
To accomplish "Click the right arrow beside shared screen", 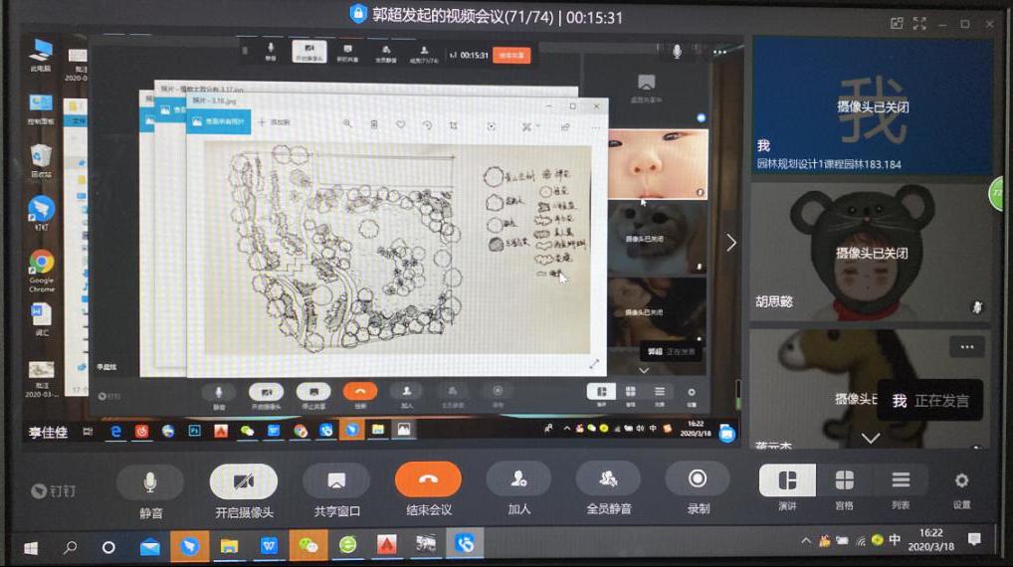I will tap(731, 243).
